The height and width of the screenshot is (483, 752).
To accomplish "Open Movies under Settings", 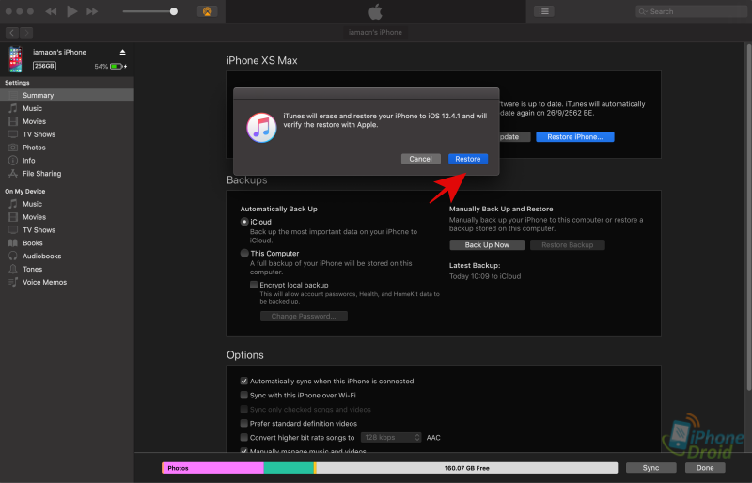I will click(67, 121).
